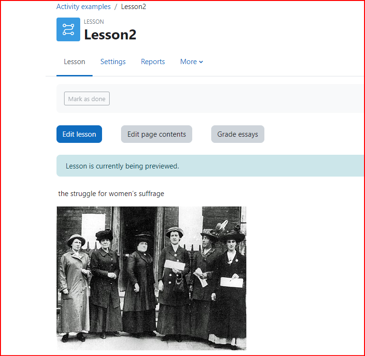Click the Edit lesson button
The height and width of the screenshot is (356, 365).
[x=79, y=134]
